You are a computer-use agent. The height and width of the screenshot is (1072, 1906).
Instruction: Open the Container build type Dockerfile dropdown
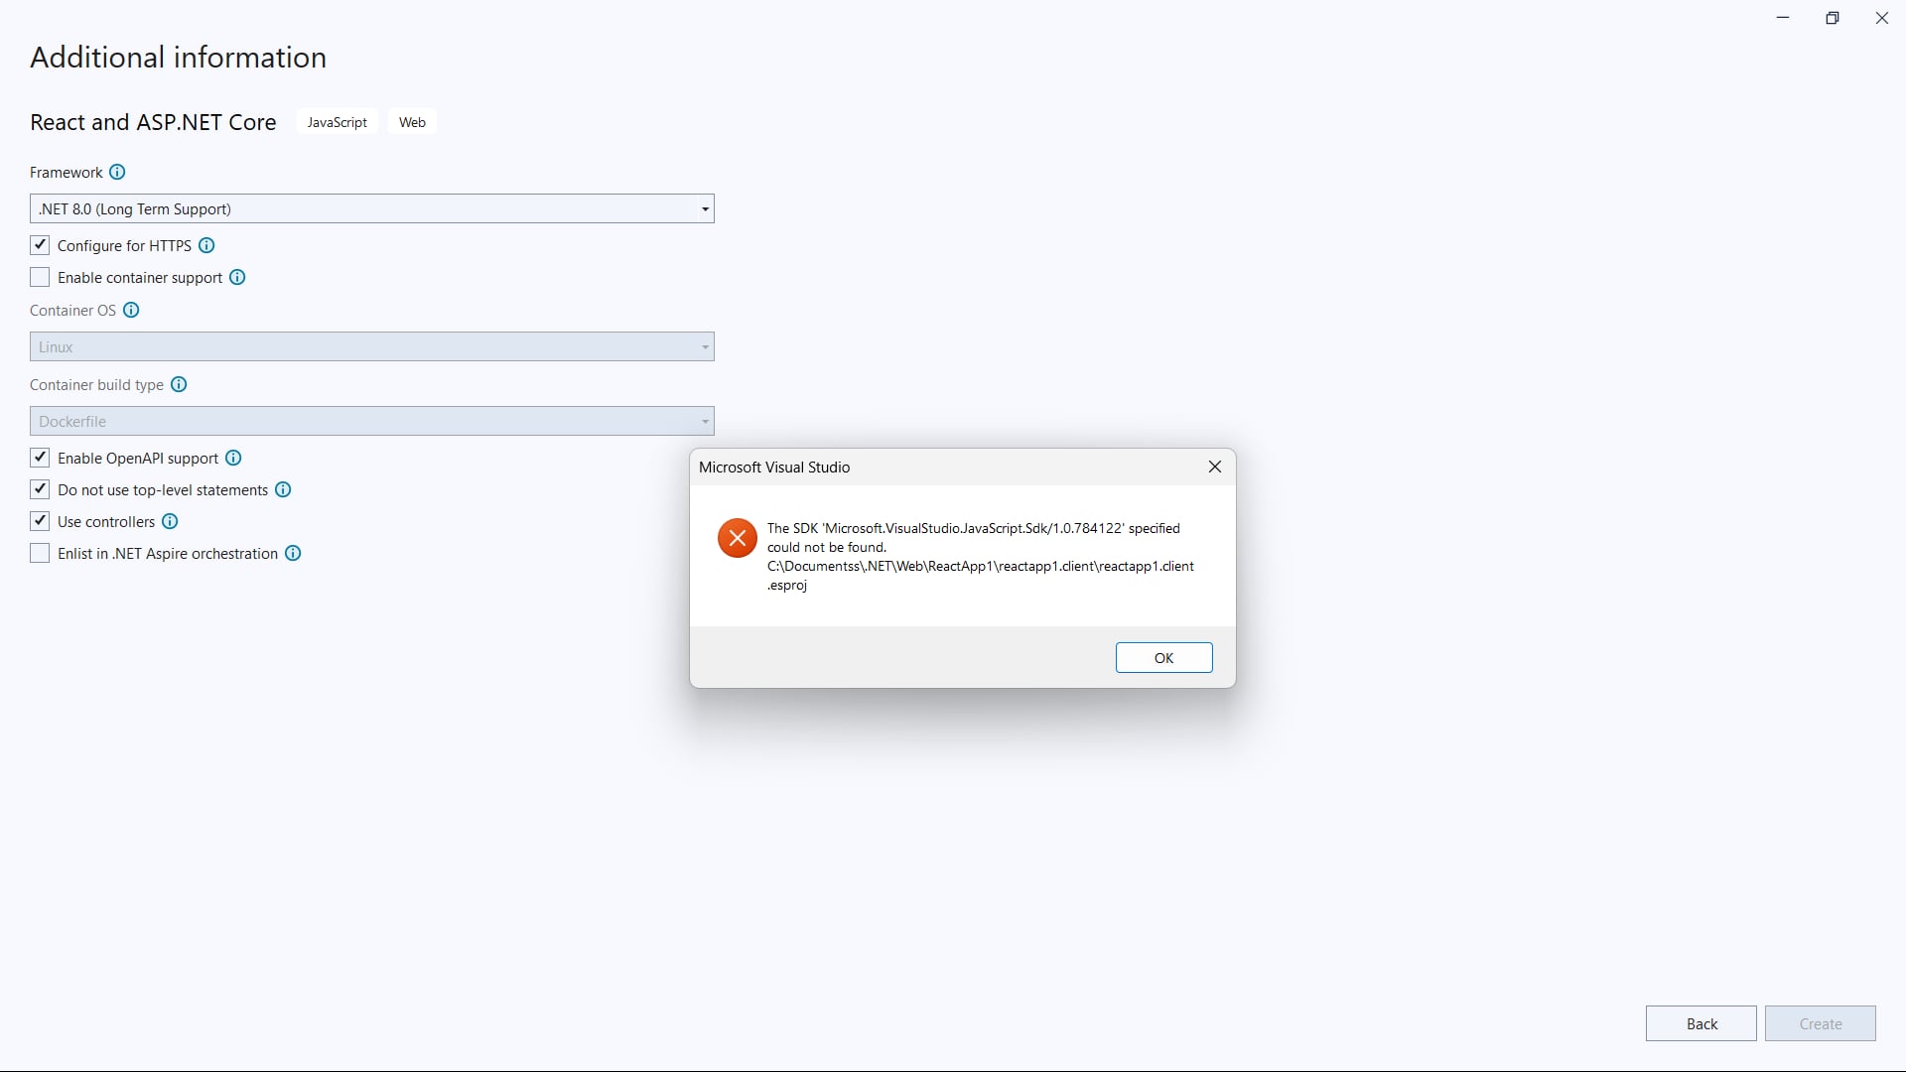coord(372,421)
